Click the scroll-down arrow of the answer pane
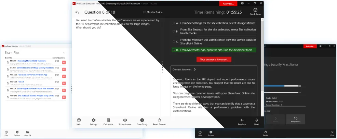The image size is (337, 139). click(262, 115)
